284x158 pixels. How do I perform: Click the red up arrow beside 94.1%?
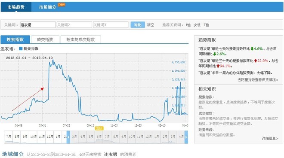pyautogui.click(x=218, y=66)
